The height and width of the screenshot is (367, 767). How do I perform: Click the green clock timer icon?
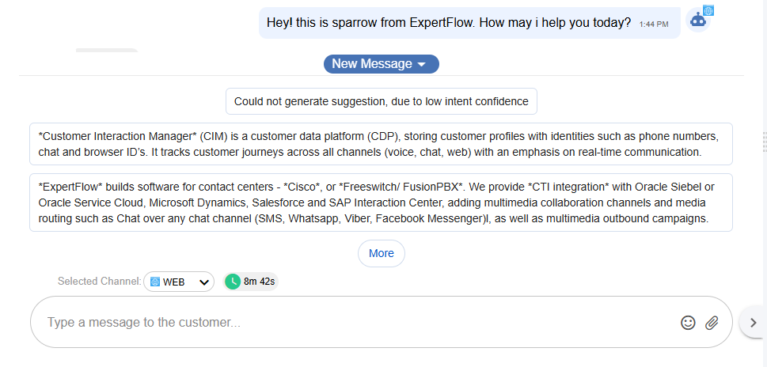233,281
